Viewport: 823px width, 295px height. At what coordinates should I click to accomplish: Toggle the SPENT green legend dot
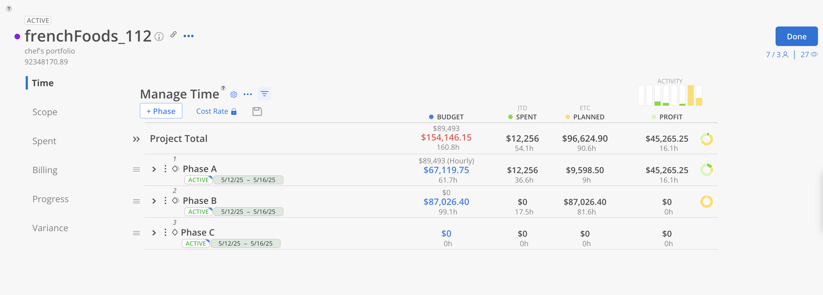(510, 117)
